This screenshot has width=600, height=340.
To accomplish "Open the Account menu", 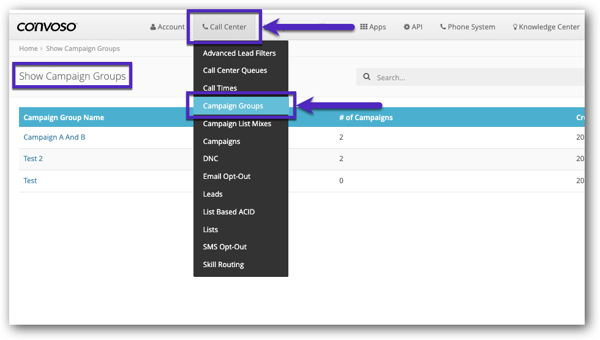I will pyautogui.click(x=167, y=27).
